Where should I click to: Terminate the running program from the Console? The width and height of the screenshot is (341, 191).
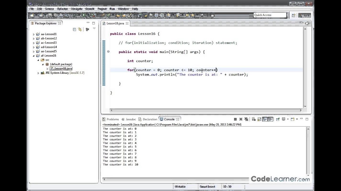235,119
